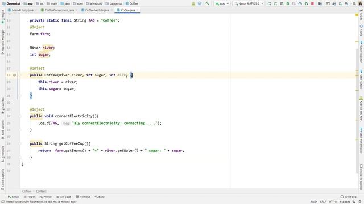This screenshot has height=204, width=364.
Task: Click the java folder breadcrumb
Action: [x=65, y=3]
